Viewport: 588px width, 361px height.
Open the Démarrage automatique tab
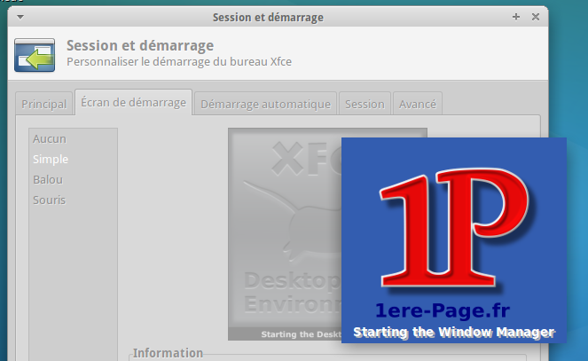click(x=265, y=104)
